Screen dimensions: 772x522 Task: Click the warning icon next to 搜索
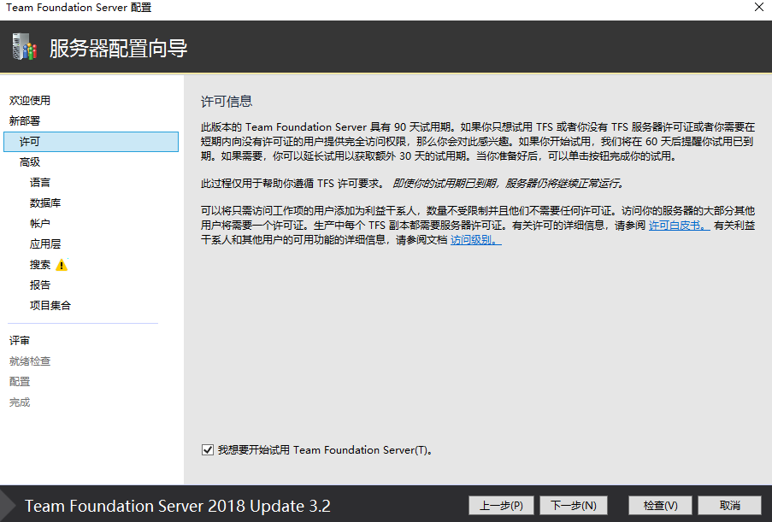pyautogui.click(x=62, y=265)
